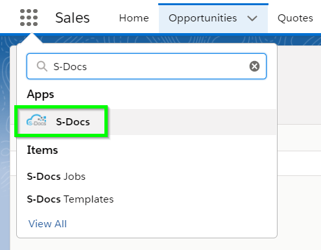This screenshot has width=321, height=250.
Task: Click the S-Docs cloud logo icon
Action: [36, 120]
